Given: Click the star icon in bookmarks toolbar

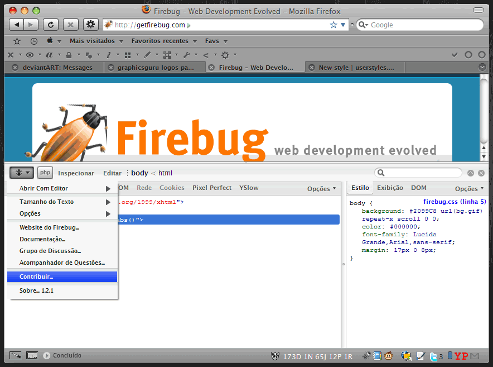Looking at the screenshot, I should pos(17,41).
